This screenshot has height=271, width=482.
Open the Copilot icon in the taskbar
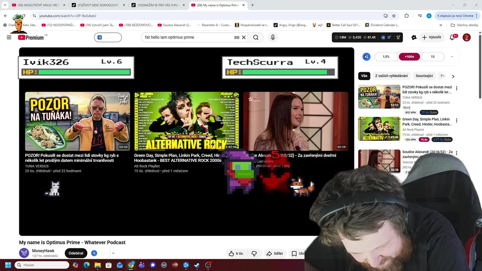[76, 265]
